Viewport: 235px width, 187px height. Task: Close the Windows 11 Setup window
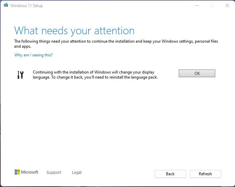point(227,5)
